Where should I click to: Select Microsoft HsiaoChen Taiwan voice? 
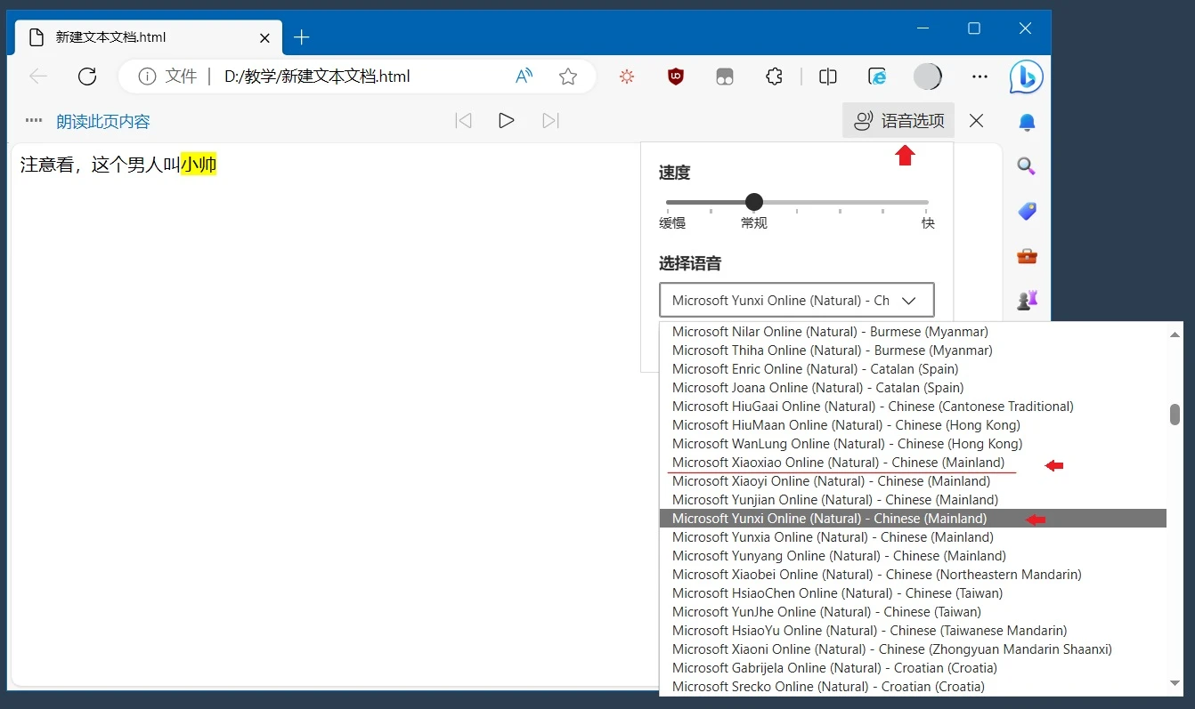click(x=913, y=593)
